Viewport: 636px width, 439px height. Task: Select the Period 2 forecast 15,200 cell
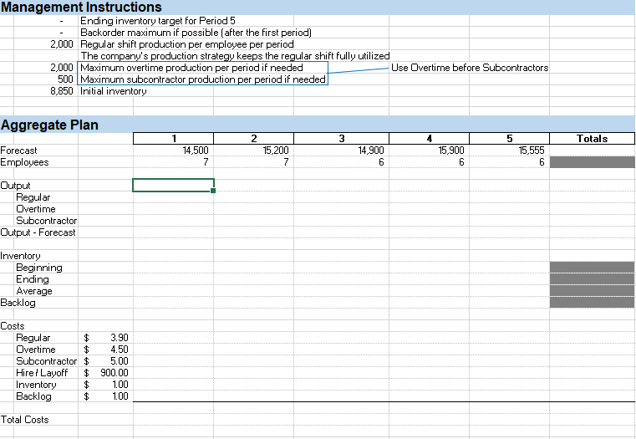(x=276, y=151)
